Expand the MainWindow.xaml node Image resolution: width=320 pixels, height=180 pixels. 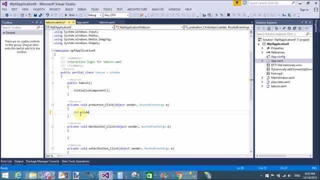pos(262,78)
